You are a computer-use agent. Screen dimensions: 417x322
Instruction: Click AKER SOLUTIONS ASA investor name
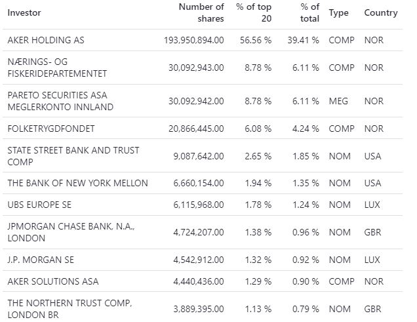tap(53, 281)
